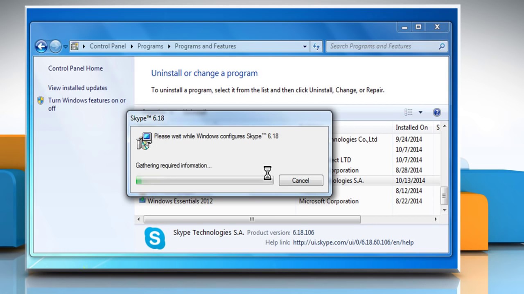
Task: Open help via the question mark icon
Action: click(x=437, y=112)
